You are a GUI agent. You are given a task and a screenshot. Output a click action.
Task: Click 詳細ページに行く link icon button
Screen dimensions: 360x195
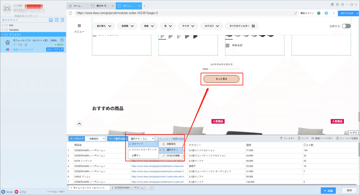coord(322,138)
